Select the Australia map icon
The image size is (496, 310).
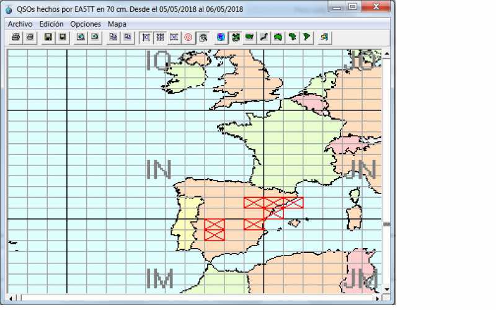point(278,37)
